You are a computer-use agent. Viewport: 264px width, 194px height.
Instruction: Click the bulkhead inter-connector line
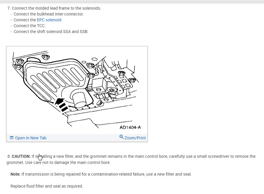49,14
